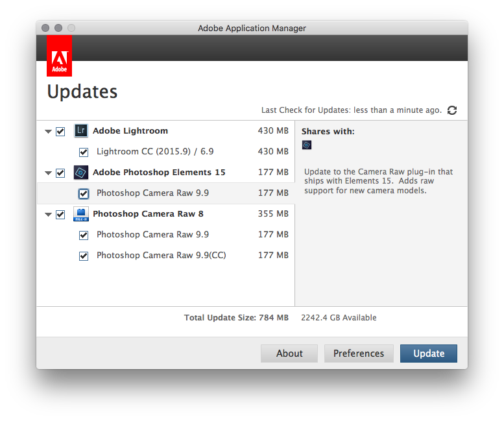
Task: Click the Lightroom Lr app icon
Action: [x=81, y=131]
